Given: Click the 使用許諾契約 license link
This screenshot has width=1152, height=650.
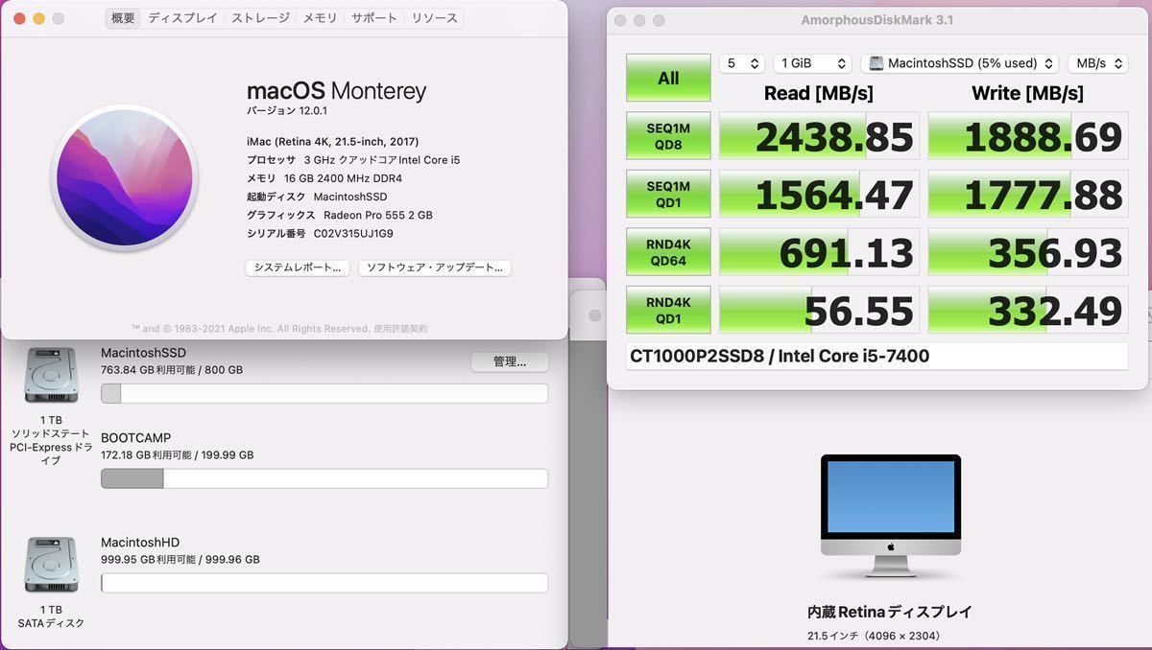Looking at the screenshot, I should (400, 329).
